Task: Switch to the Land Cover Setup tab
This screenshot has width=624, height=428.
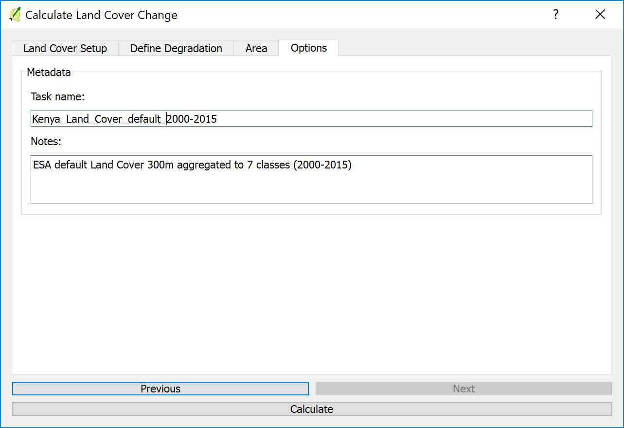Action: click(x=65, y=48)
